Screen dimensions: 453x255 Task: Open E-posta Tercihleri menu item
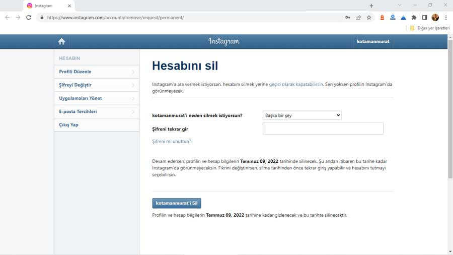[x=97, y=111]
